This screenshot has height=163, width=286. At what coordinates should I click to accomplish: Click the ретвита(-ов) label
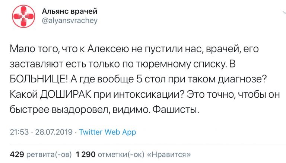46,154
